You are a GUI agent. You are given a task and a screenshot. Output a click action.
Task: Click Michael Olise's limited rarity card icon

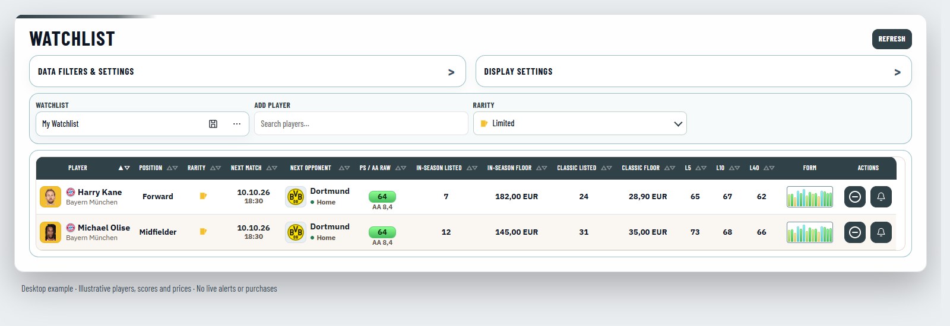[203, 232]
